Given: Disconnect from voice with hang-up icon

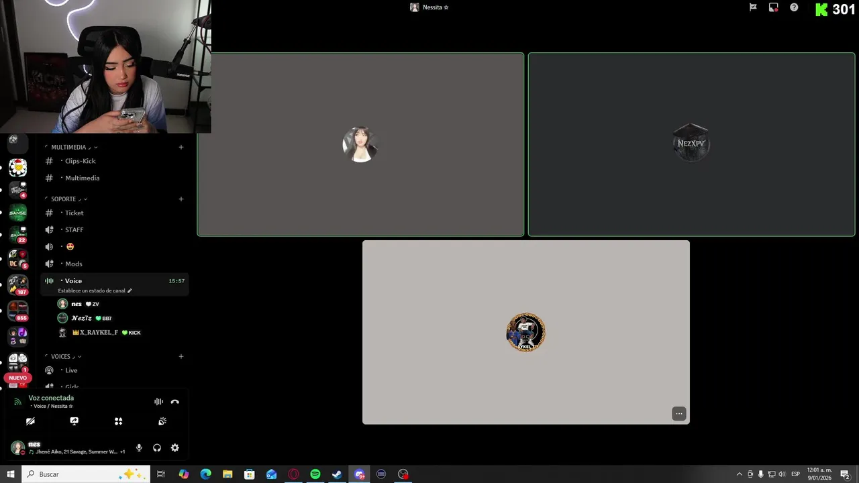Looking at the screenshot, I should point(175,402).
